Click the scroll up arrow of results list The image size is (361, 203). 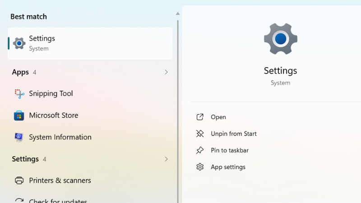pyautogui.click(x=178, y=14)
